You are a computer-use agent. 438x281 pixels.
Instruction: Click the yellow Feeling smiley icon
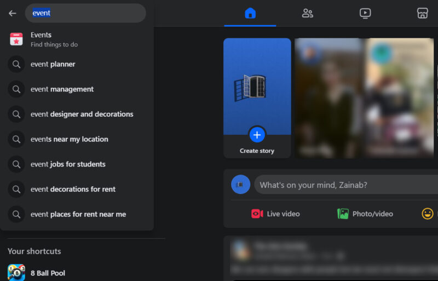[428, 214]
